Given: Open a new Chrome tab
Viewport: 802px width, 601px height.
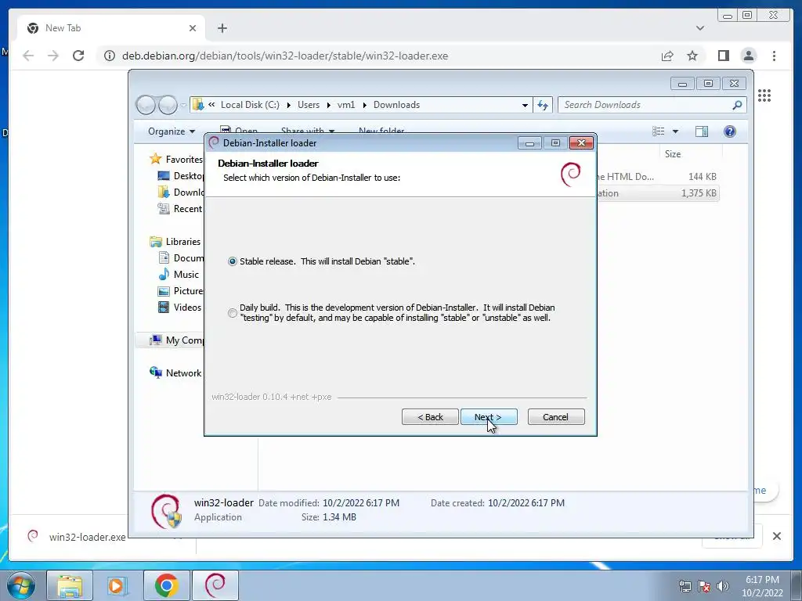Looking at the screenshot, I should pyautogui.click(x=222, y=28).
